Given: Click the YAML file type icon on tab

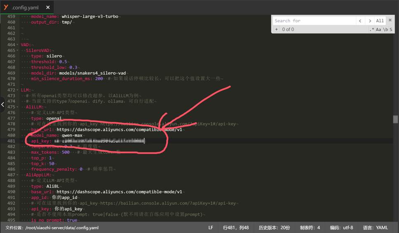Looking at the screenshot, I should pos(6,7).
